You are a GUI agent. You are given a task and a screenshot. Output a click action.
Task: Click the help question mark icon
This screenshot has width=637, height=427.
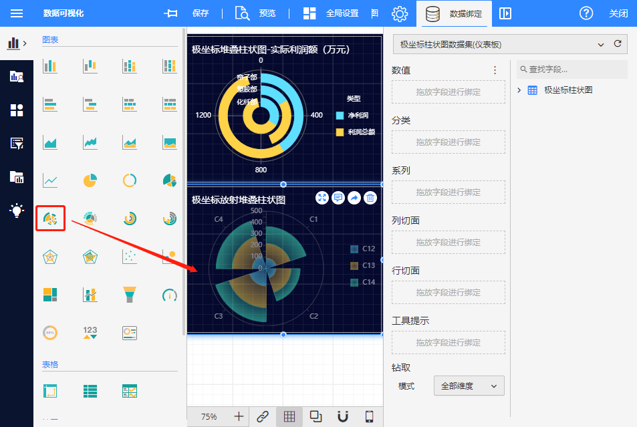[x=586, y=13]
